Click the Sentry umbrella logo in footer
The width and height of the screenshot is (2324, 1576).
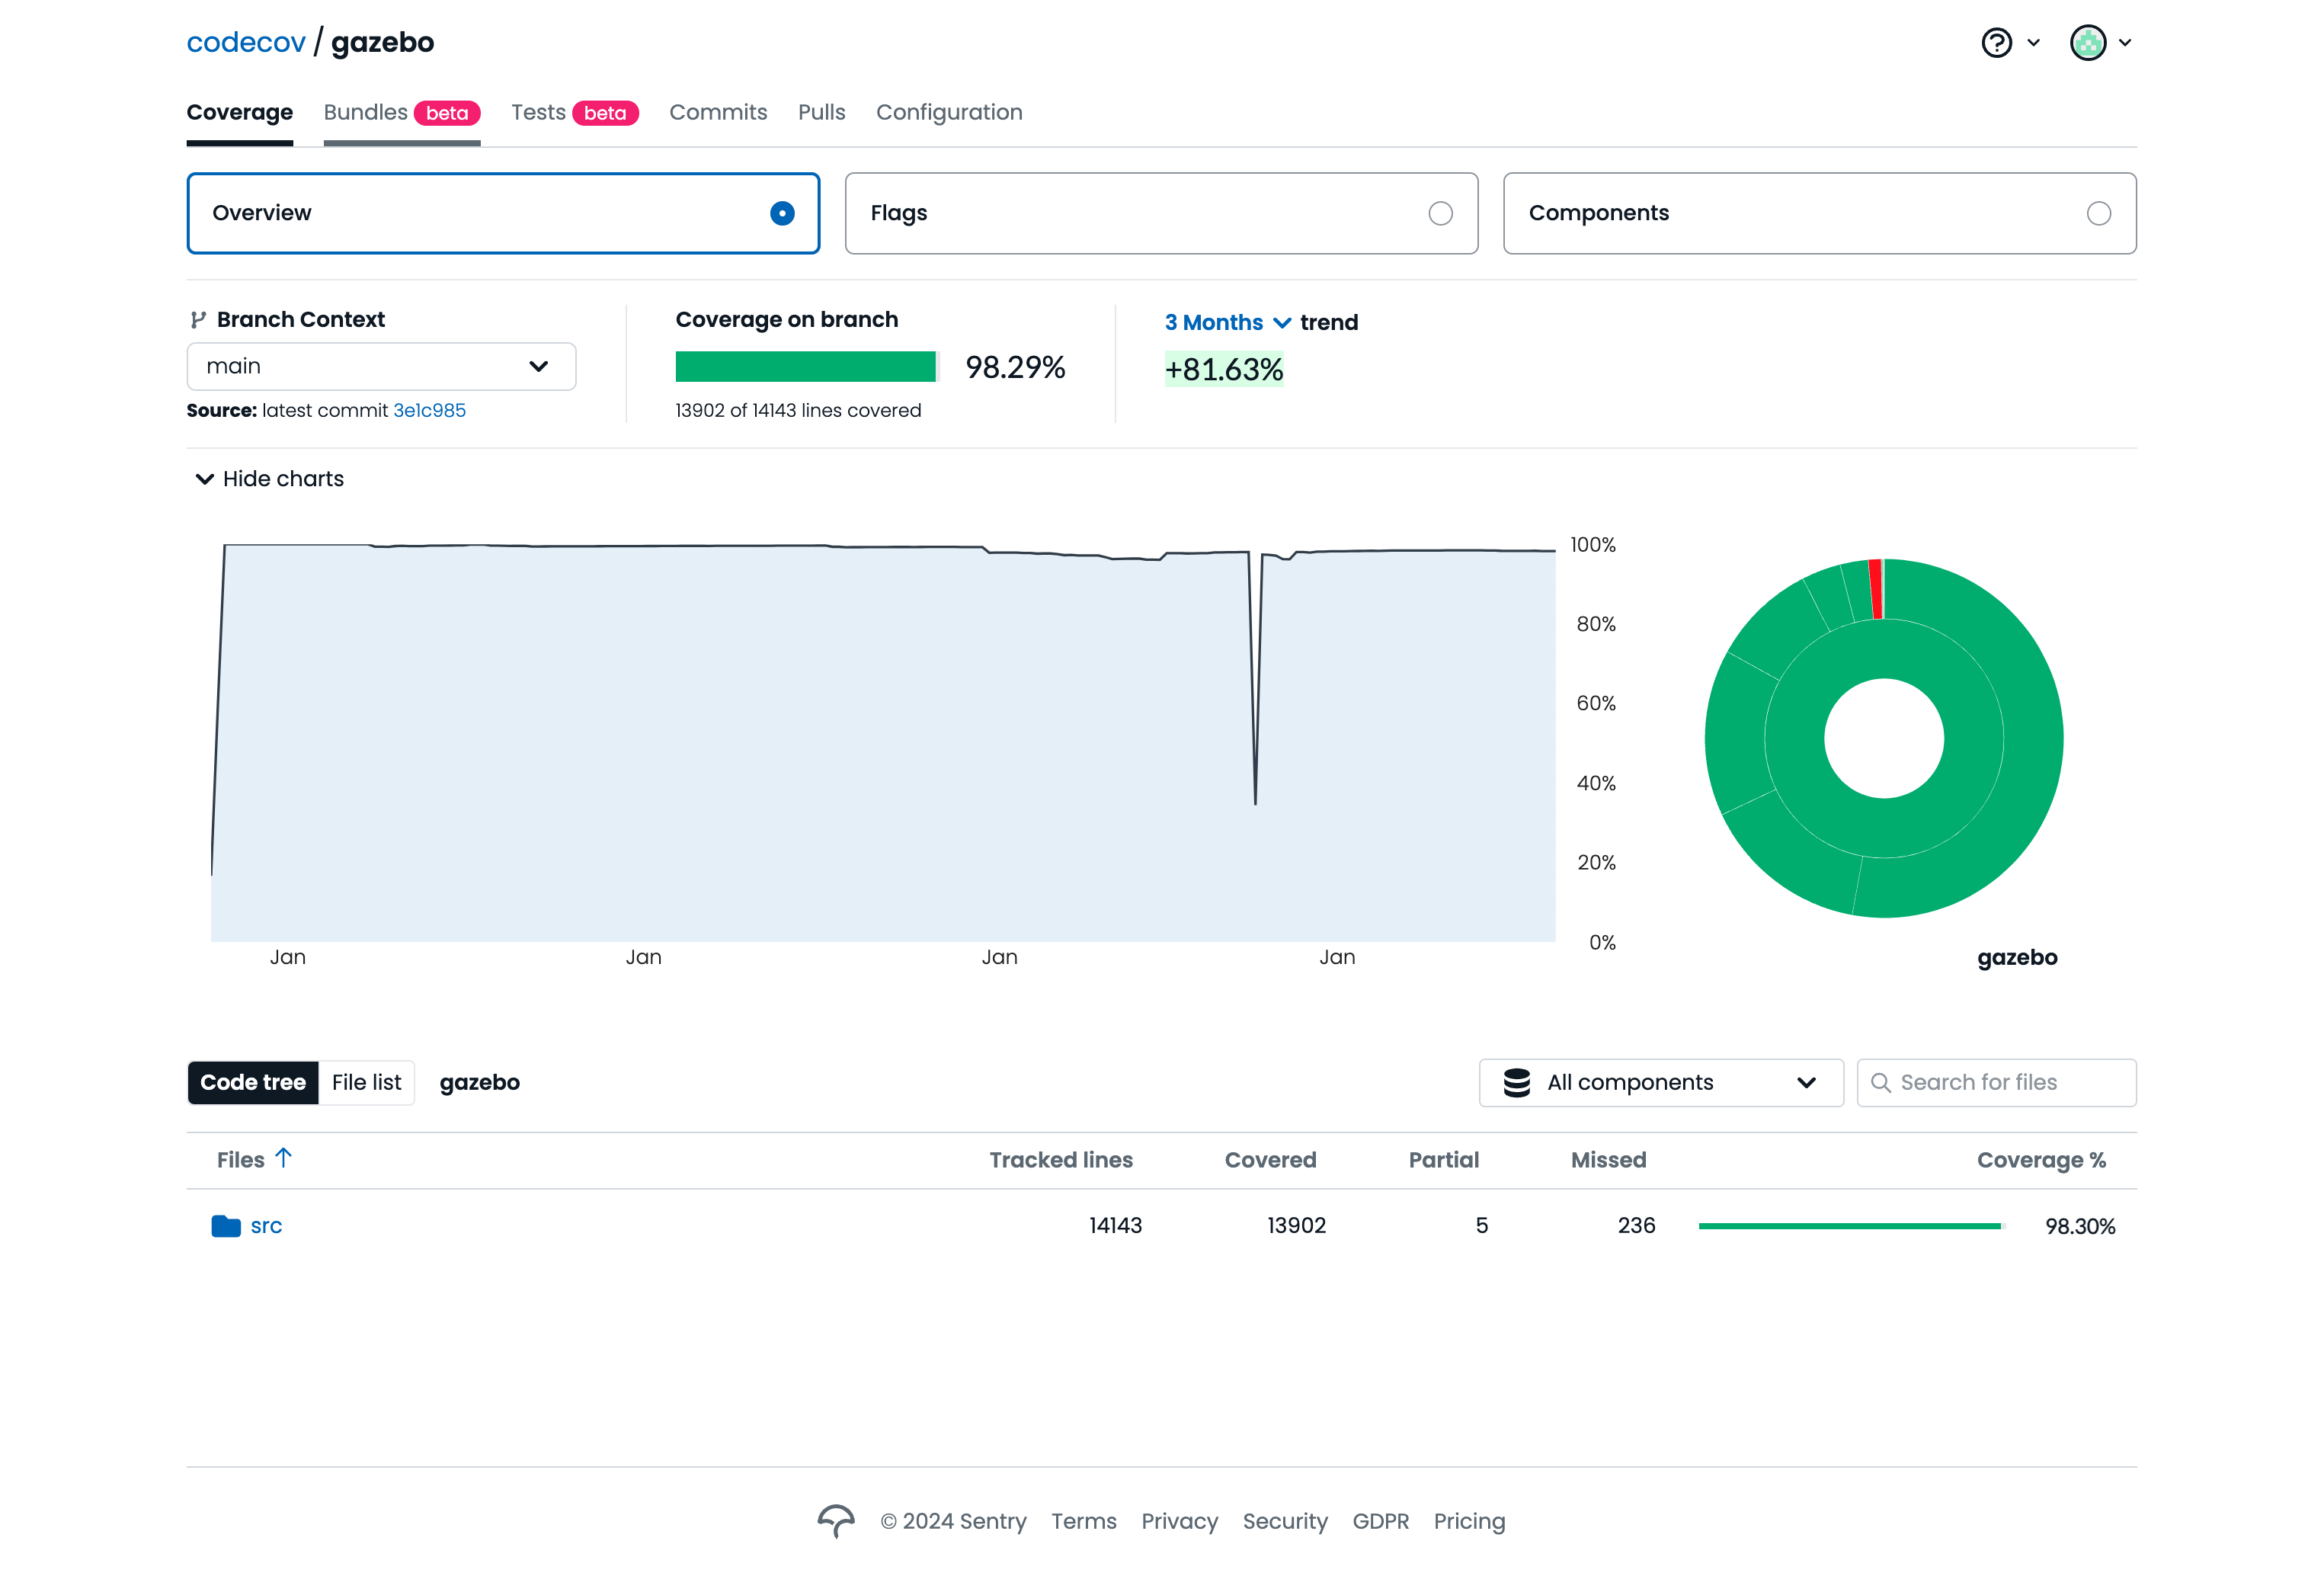(836, 1520)
